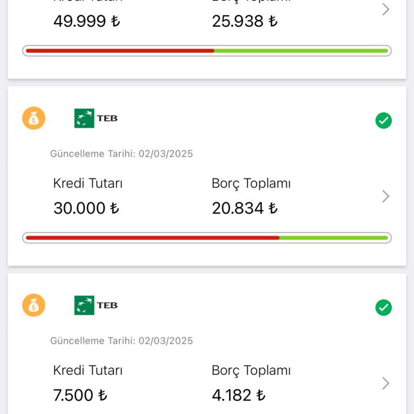
Task: Select the 49.999 ₺ credit amount
Action: [x=87, y=22]
